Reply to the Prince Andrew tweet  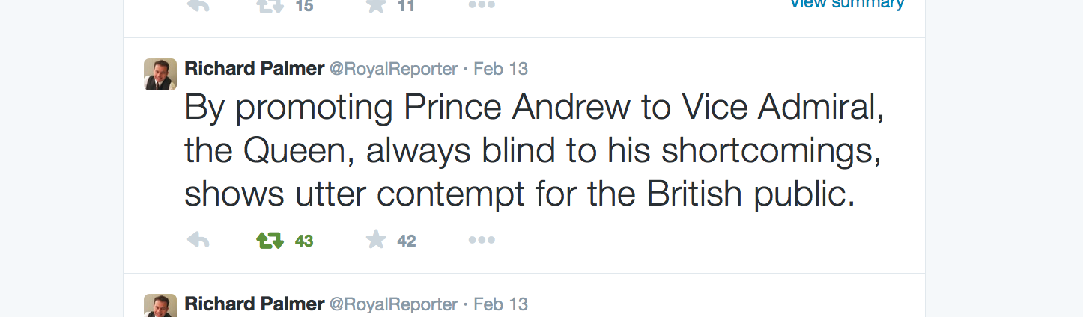click(198, 241)
